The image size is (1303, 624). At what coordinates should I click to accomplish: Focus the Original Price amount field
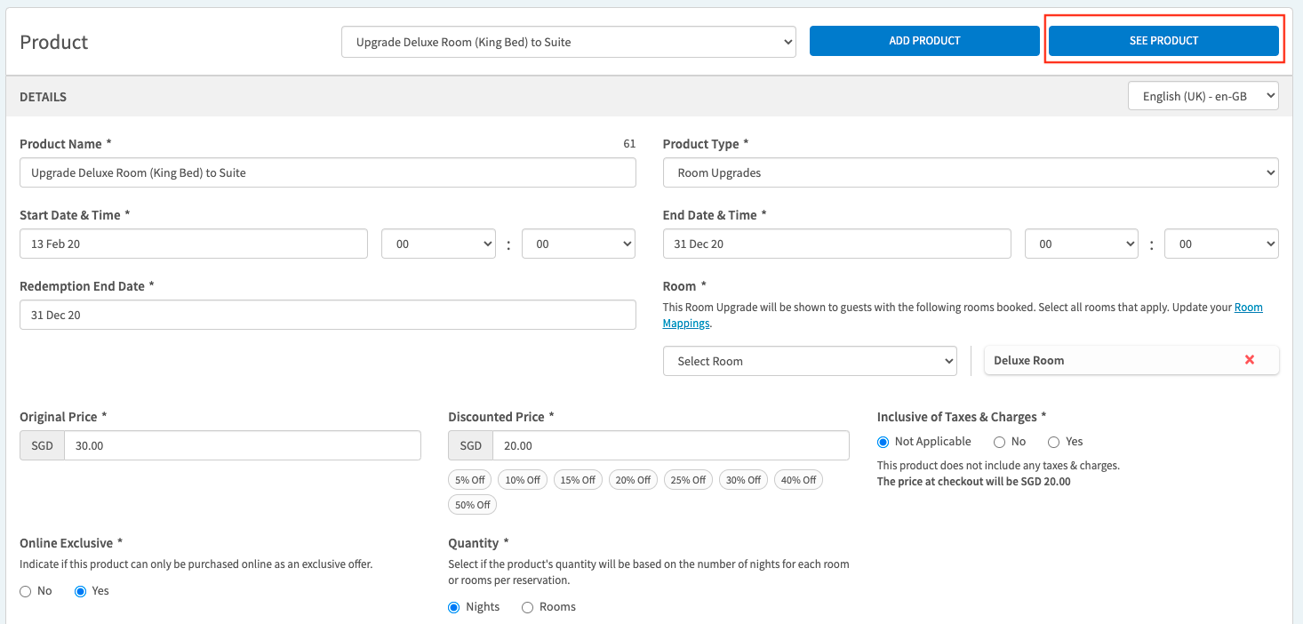click(x=242, y=446)
